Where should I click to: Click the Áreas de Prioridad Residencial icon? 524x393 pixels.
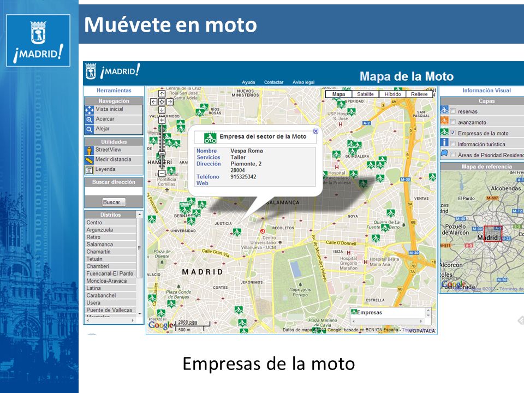coord(444,153)
